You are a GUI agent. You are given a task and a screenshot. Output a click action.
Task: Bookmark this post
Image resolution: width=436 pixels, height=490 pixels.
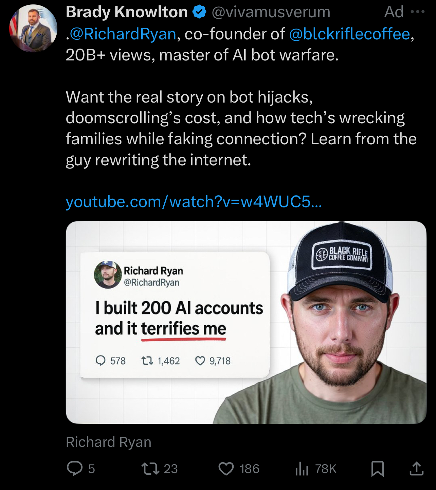pos(378,469)
